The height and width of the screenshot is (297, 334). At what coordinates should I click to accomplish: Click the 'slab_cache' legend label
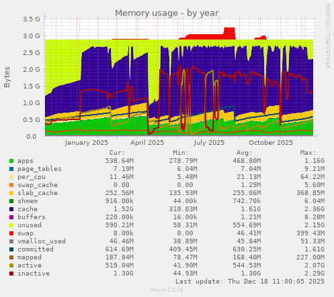38,193
